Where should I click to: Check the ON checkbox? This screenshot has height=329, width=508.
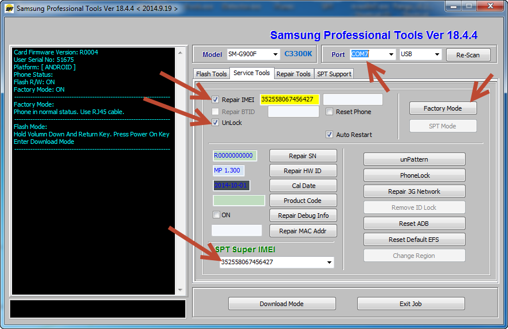click(216, 215)
